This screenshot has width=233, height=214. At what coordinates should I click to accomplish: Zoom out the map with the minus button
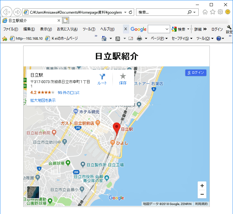202,194
